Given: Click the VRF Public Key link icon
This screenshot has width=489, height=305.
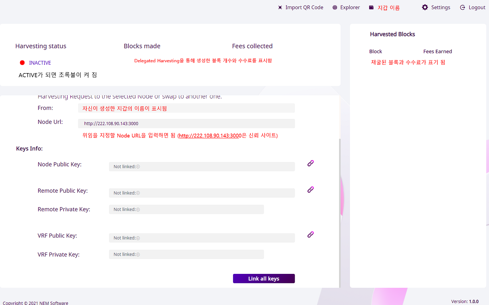Looking at the screenshot, I should (x=311, y=235).
